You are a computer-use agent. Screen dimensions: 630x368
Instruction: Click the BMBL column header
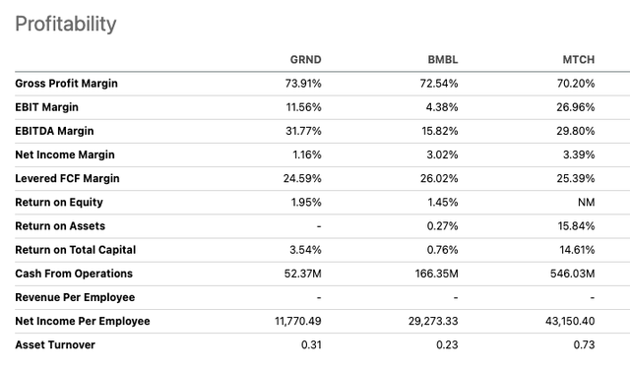[x=442, y=59]
